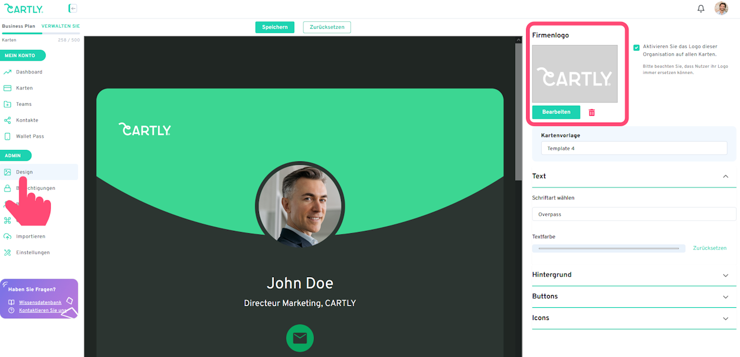The width and height of the screenshot is (740, 357).
Task: Click the Kontakte share icon
Action: coord(8,120)
